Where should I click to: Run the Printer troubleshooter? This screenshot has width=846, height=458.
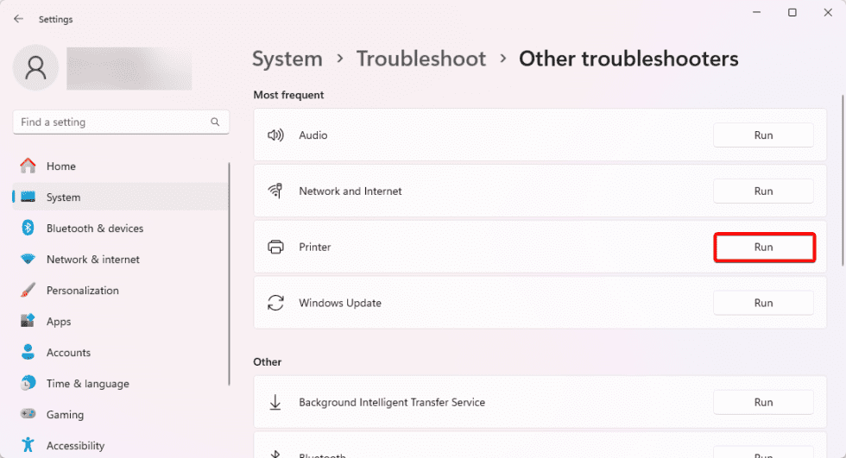pos(763,248)
